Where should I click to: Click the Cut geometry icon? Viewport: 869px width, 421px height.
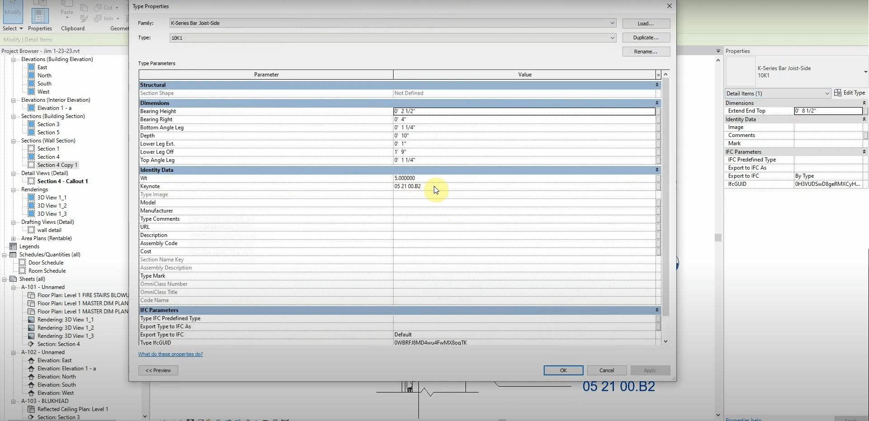97,7
